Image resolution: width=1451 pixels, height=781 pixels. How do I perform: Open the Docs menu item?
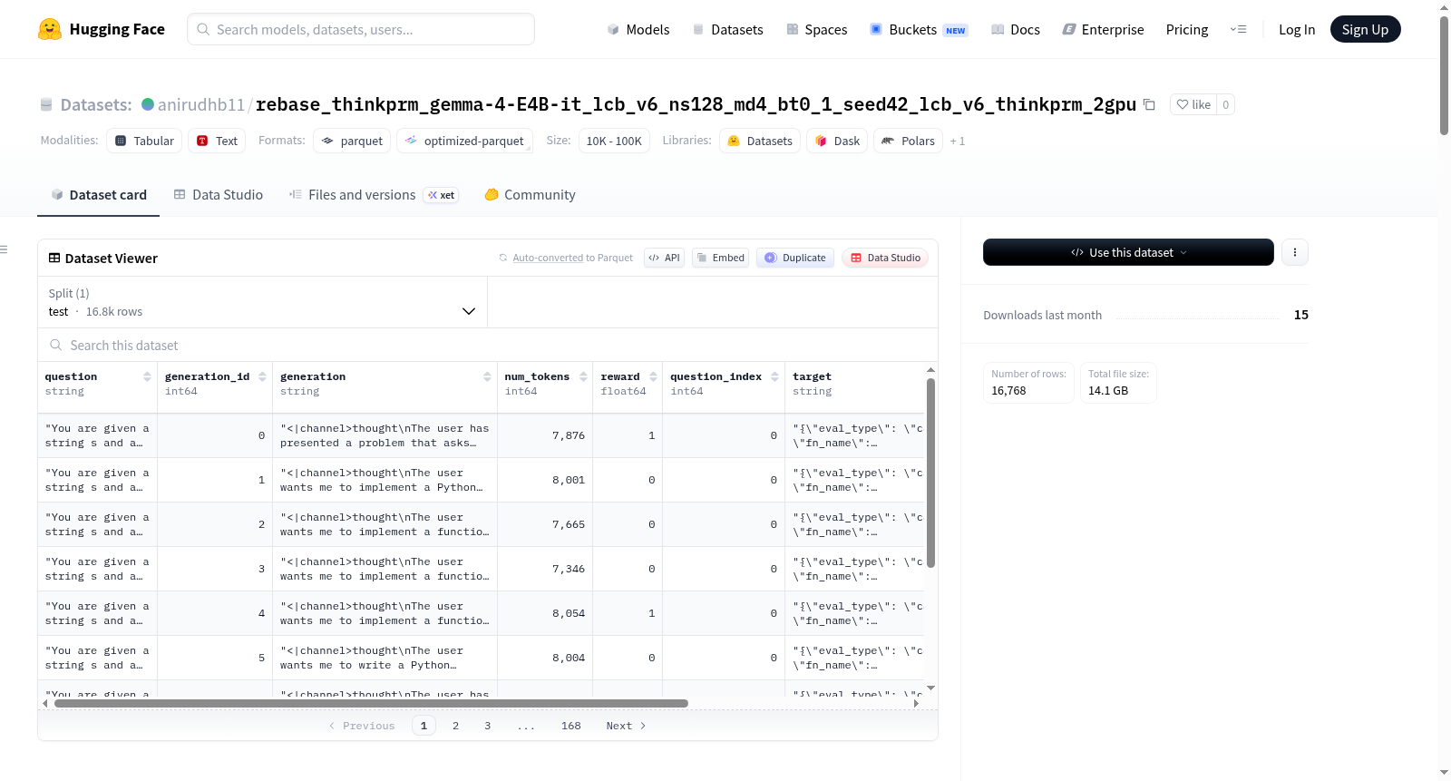[x=1016, y=29]
